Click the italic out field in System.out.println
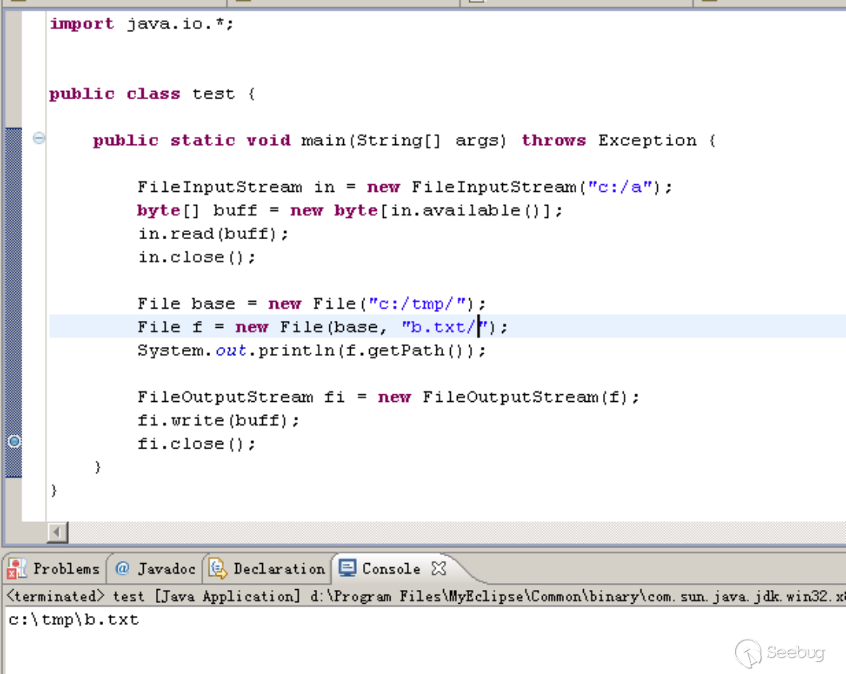This screenshot has height=674, width=846. pyautogui.click(x=231, y=351)
